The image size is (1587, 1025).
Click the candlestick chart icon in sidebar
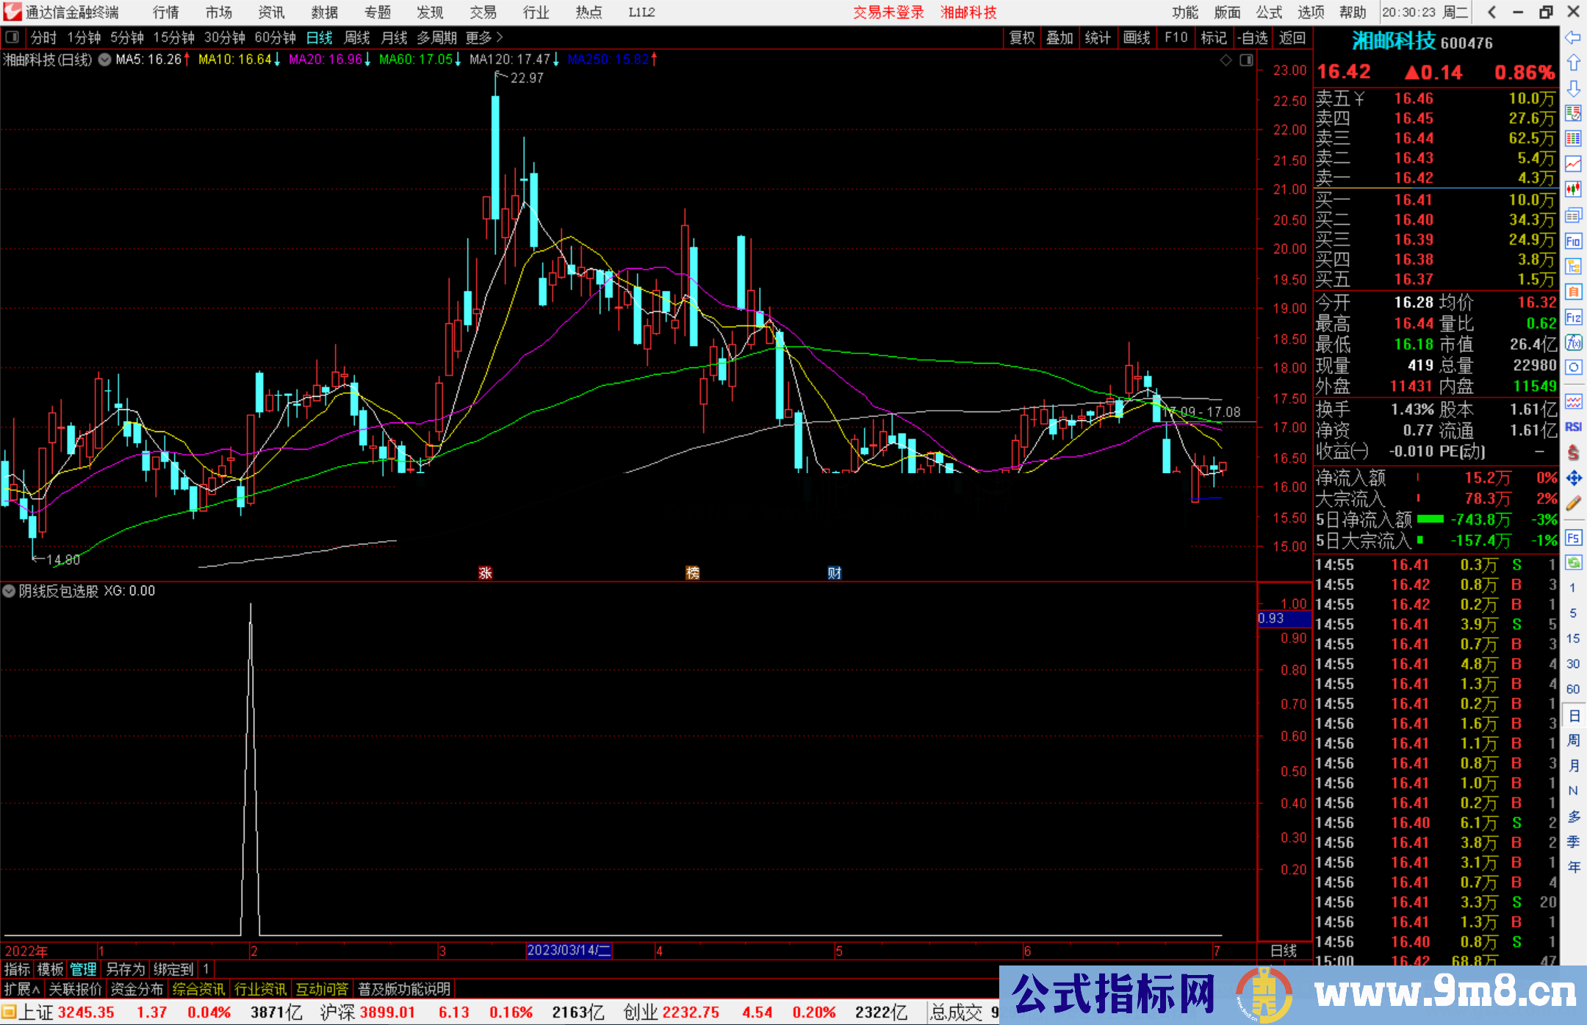tap(1573, 190)
